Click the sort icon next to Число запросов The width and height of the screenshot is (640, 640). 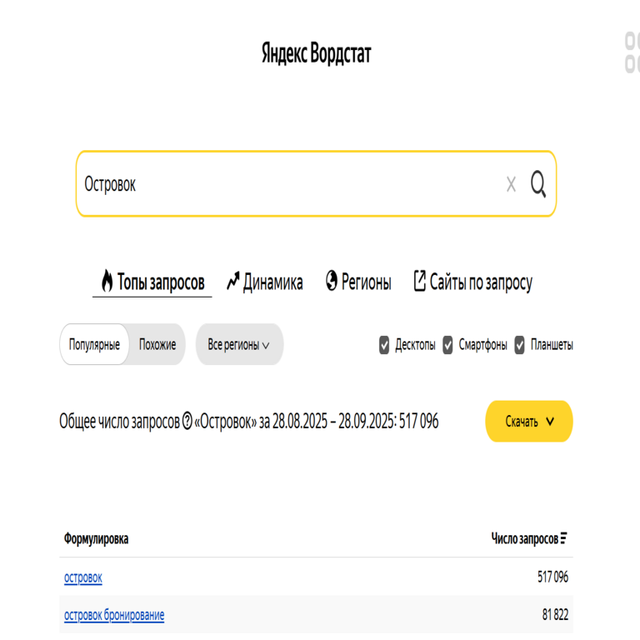tap(564, 539)
